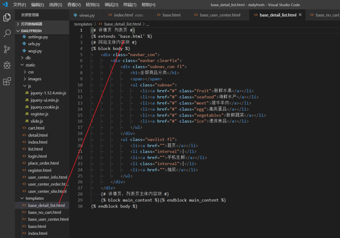Viewport: 340px width, 238px height.
Task: Open the Source Control view icon
Action: coord(7,49)
